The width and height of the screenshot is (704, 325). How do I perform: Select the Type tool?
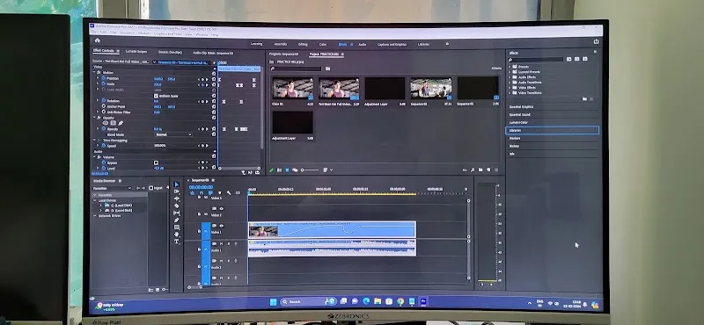pyautogui.click(x=177, y=242)
